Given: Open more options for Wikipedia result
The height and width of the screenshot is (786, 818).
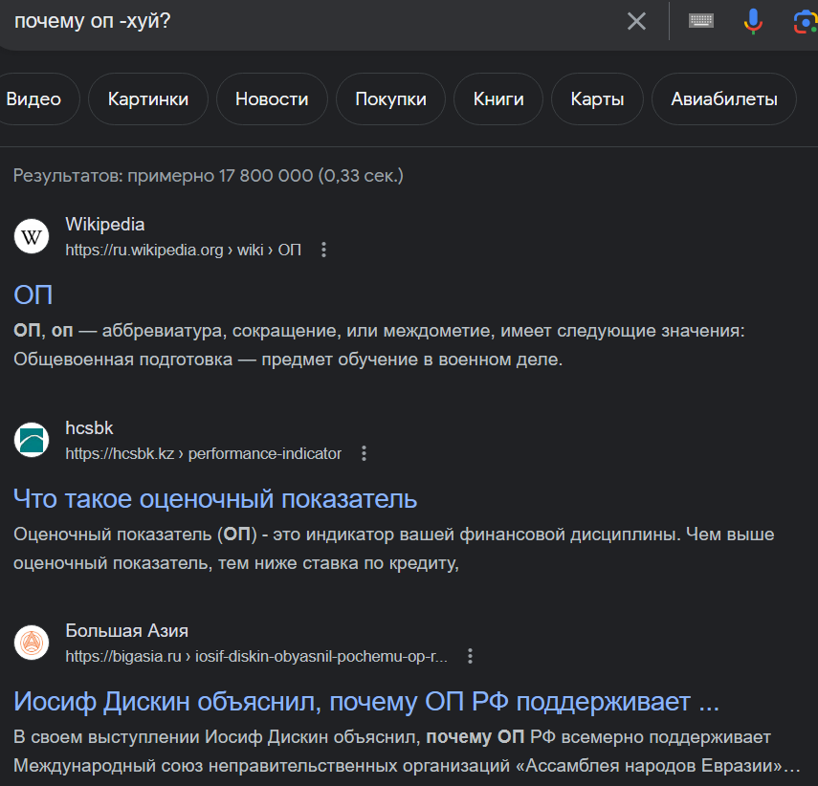Looking at the screenshot, I should click(324, 250).
